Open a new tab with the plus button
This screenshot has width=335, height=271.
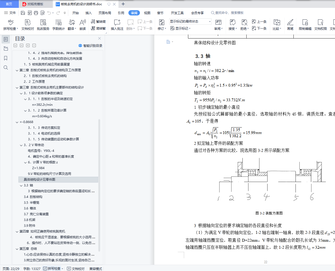coord(123,4)
